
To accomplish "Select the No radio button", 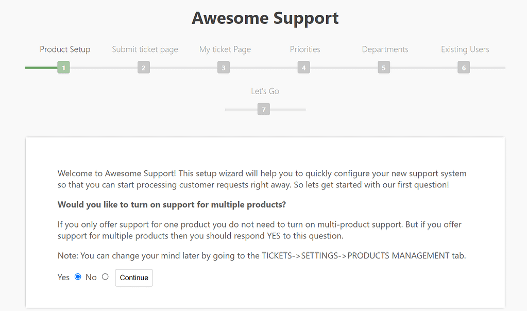I will (105, 277).
